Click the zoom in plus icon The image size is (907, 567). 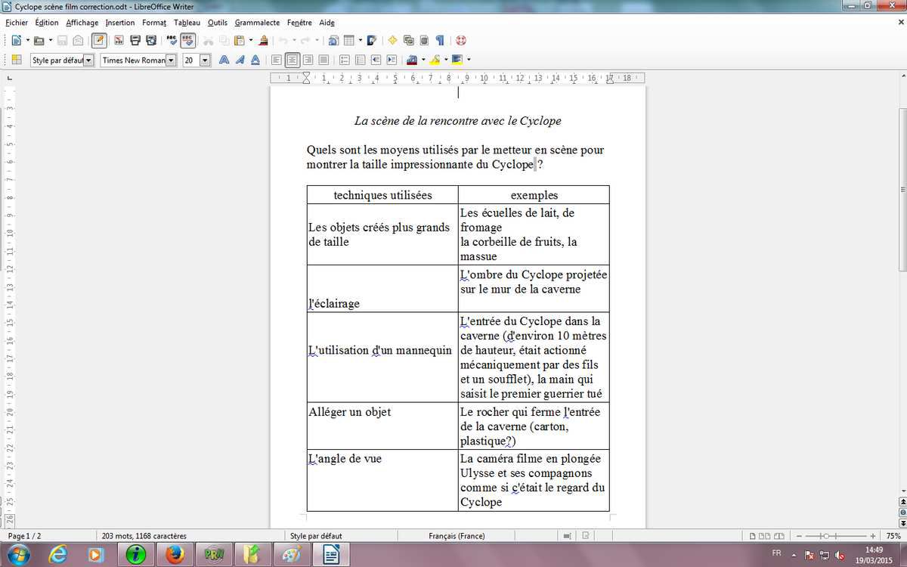[874, 536]
